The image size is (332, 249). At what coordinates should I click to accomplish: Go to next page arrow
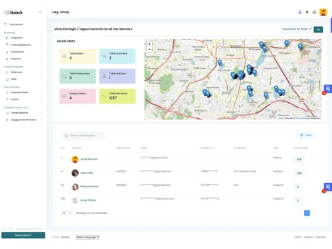point(314,213)
